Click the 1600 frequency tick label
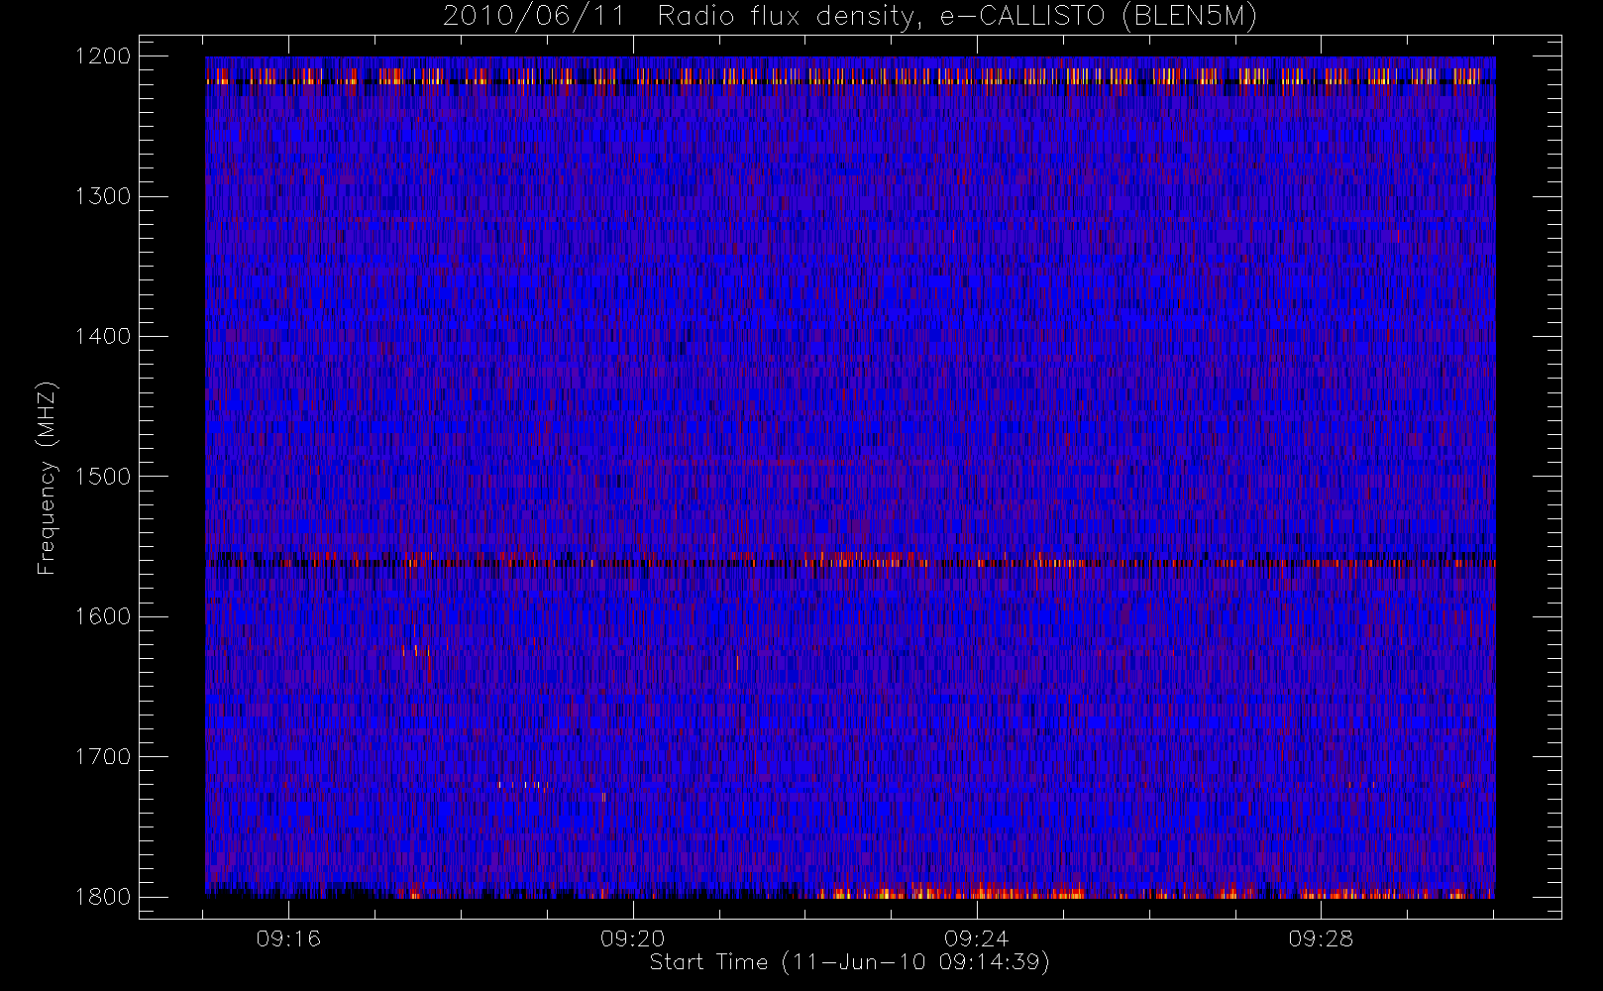This screenshot has height=991, width=1603. click(x=103, y=615)
